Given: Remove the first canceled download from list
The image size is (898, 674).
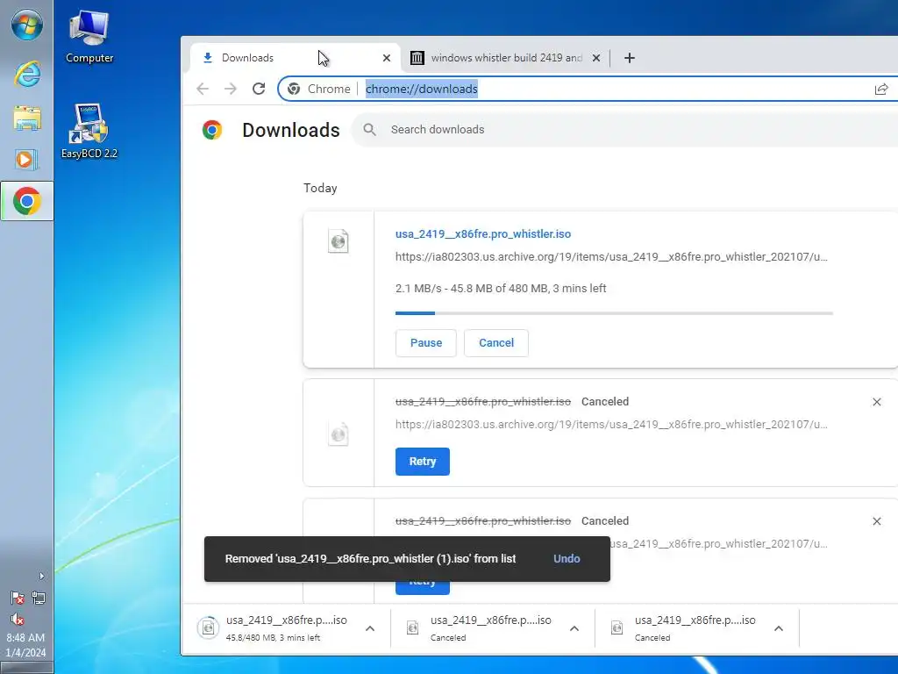Looking at the screenshot, I should point(877,402).
